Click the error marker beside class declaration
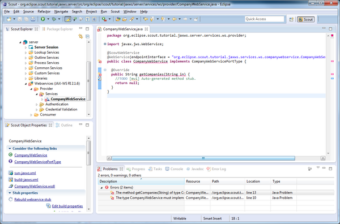340x224 pixels. tap(100, 62)
